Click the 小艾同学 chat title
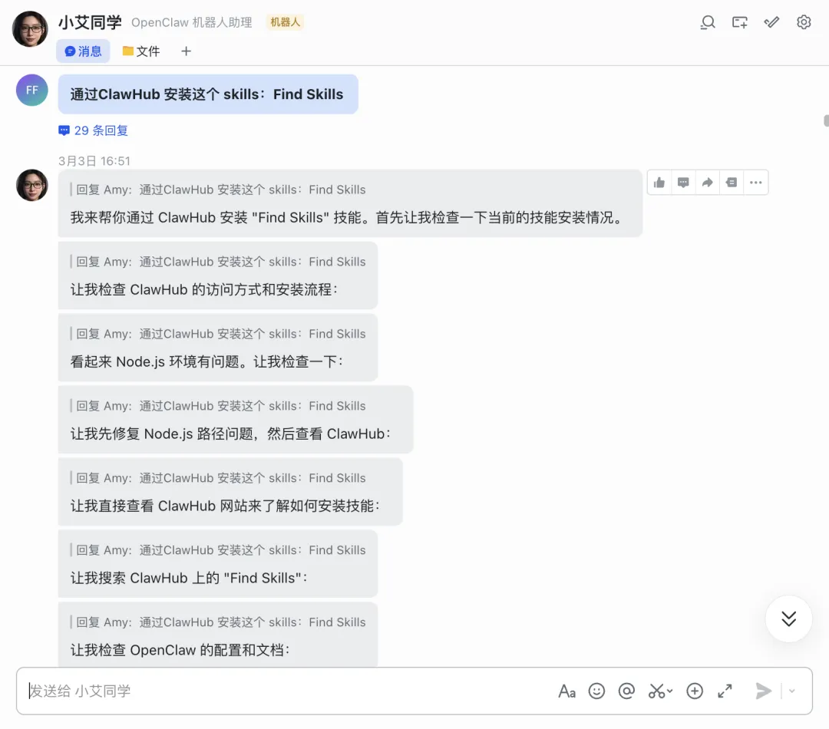The width and height of the screenshot is (829, 729). (90, 22)
